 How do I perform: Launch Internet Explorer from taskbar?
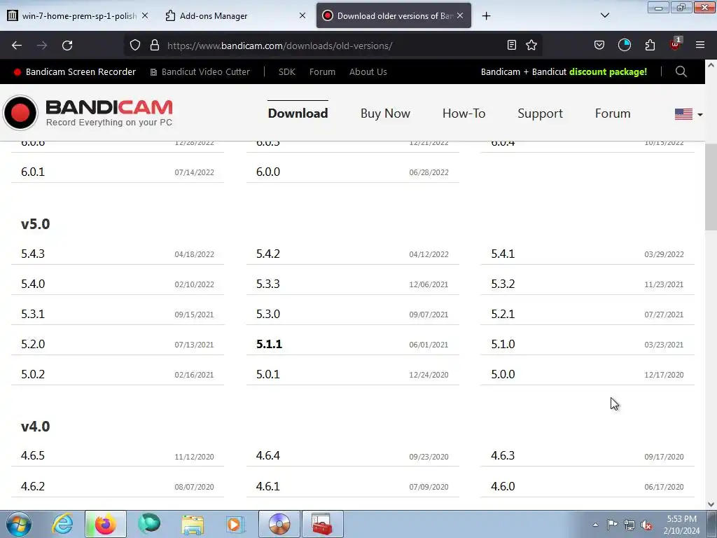(62, 524)
